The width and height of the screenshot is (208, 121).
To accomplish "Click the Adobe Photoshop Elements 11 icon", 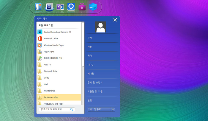I will pos(40,32).
